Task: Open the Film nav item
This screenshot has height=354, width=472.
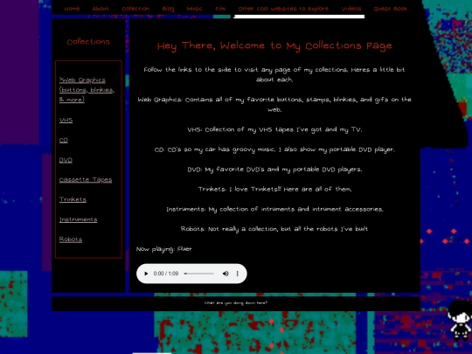Action: tap(220, 9)
